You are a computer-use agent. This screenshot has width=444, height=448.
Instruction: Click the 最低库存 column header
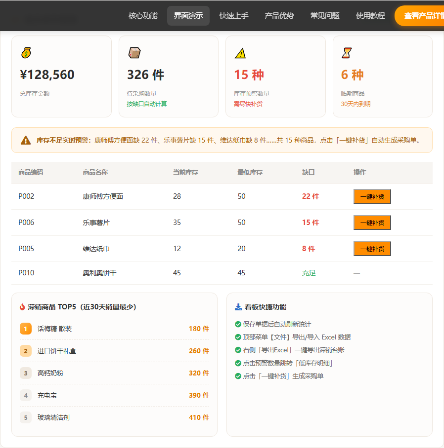coord(250,172)
